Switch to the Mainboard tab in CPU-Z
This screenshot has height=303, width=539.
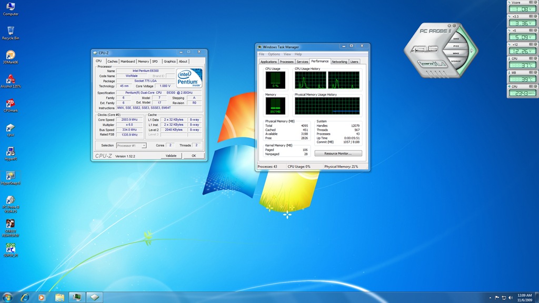click(127, 62)
